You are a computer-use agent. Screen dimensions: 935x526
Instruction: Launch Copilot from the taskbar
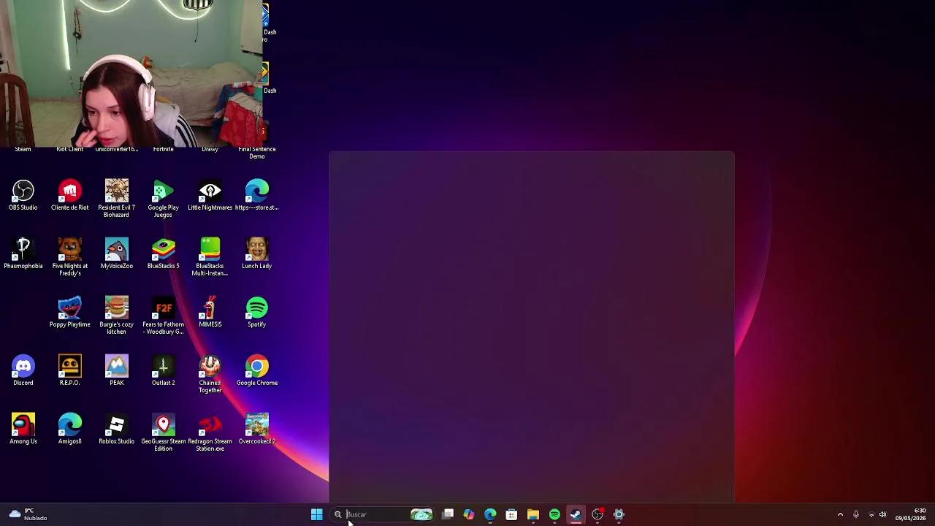click(469, 514)
